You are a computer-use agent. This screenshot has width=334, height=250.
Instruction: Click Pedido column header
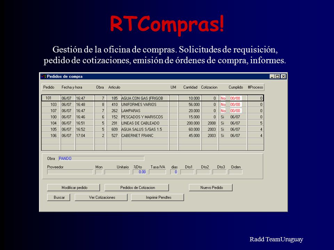49,87
